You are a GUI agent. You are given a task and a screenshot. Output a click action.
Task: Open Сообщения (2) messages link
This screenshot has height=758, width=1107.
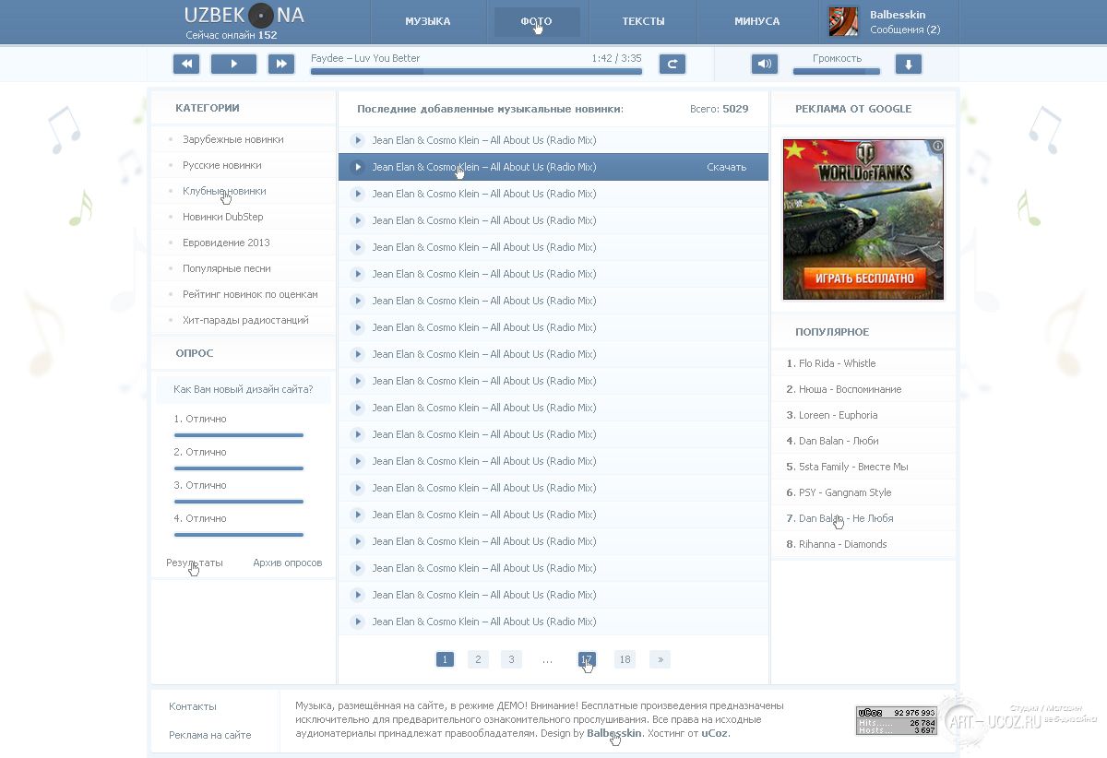coord(905,30)
